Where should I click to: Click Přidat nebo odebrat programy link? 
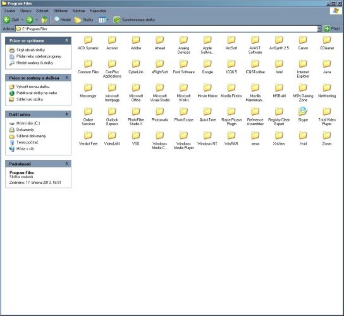[x=39, y=56]
